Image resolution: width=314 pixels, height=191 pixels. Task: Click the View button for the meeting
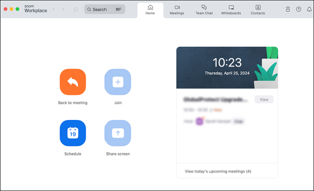(x=264, y=99)
